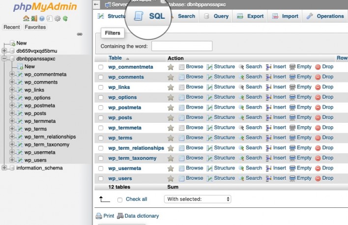Image resolution: width=348 pixels, height=225 pixels.
Task: Mark wp_options favorite star
Action: [171, 97]
